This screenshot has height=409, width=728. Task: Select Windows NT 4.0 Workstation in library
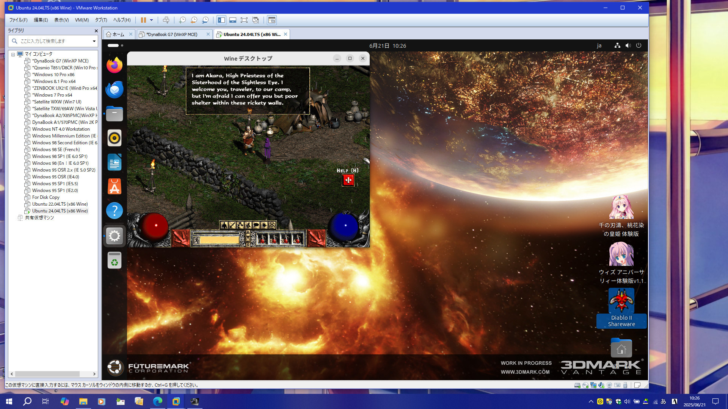[x=61, y=129]
